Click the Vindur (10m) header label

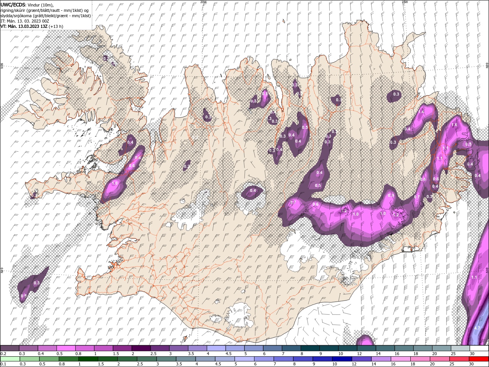[x=41, y=5]
